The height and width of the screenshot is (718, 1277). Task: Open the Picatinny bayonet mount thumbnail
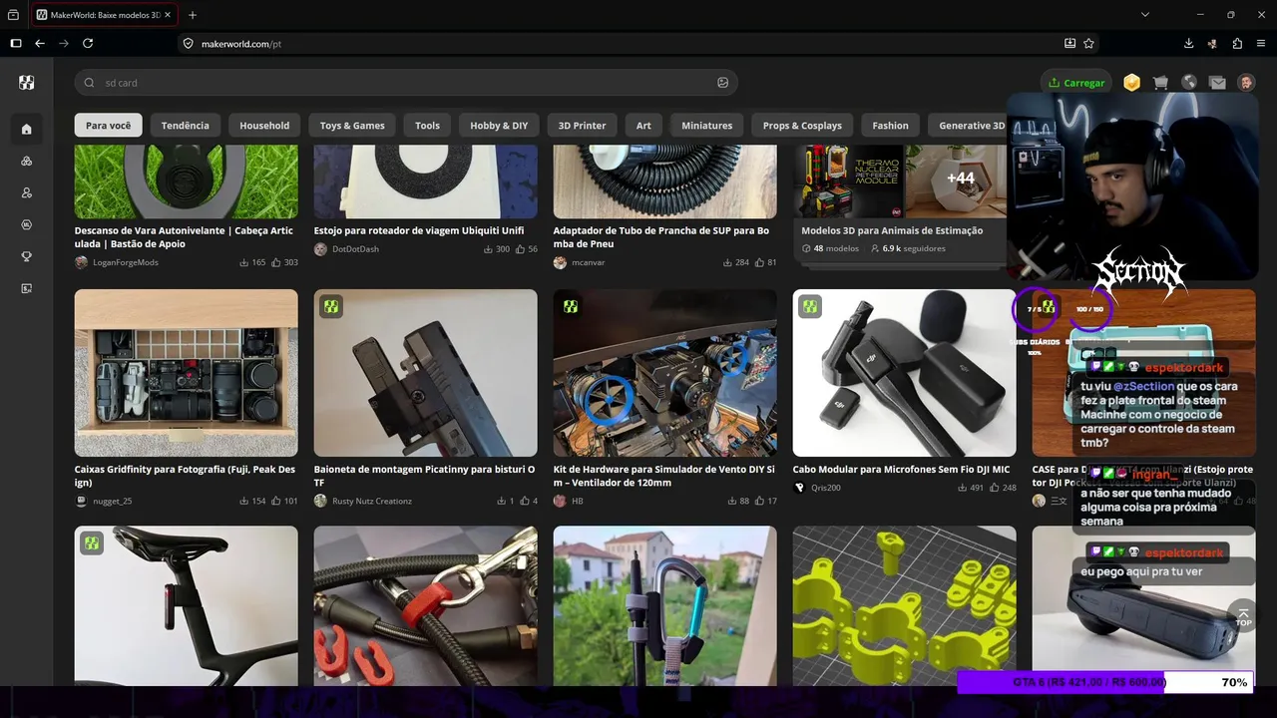(x=426, y=373)
